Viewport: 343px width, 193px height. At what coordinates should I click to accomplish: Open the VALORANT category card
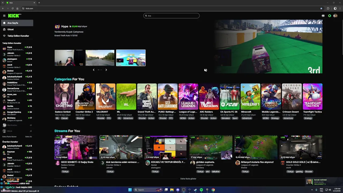coord(106,96)
